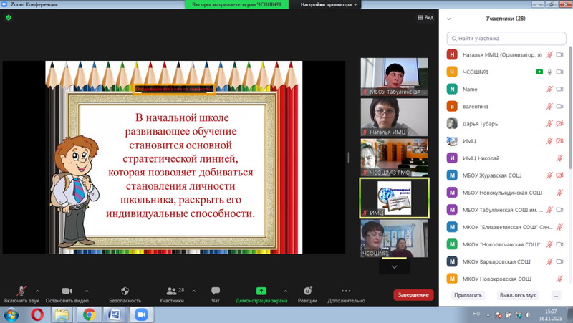Open Zoom app from taskbar
This screenshot has width=573, height=323.
[x=140, y=314]
